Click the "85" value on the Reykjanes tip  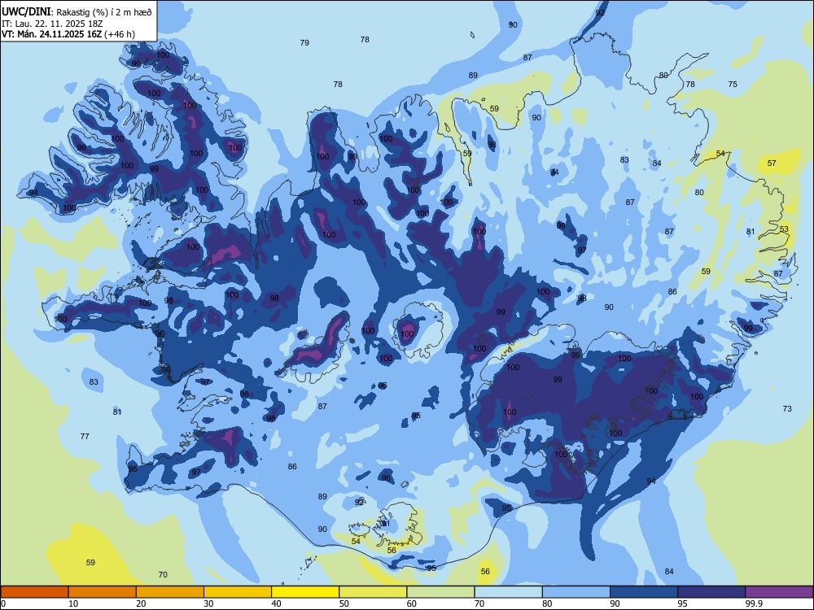click(133, 469)
